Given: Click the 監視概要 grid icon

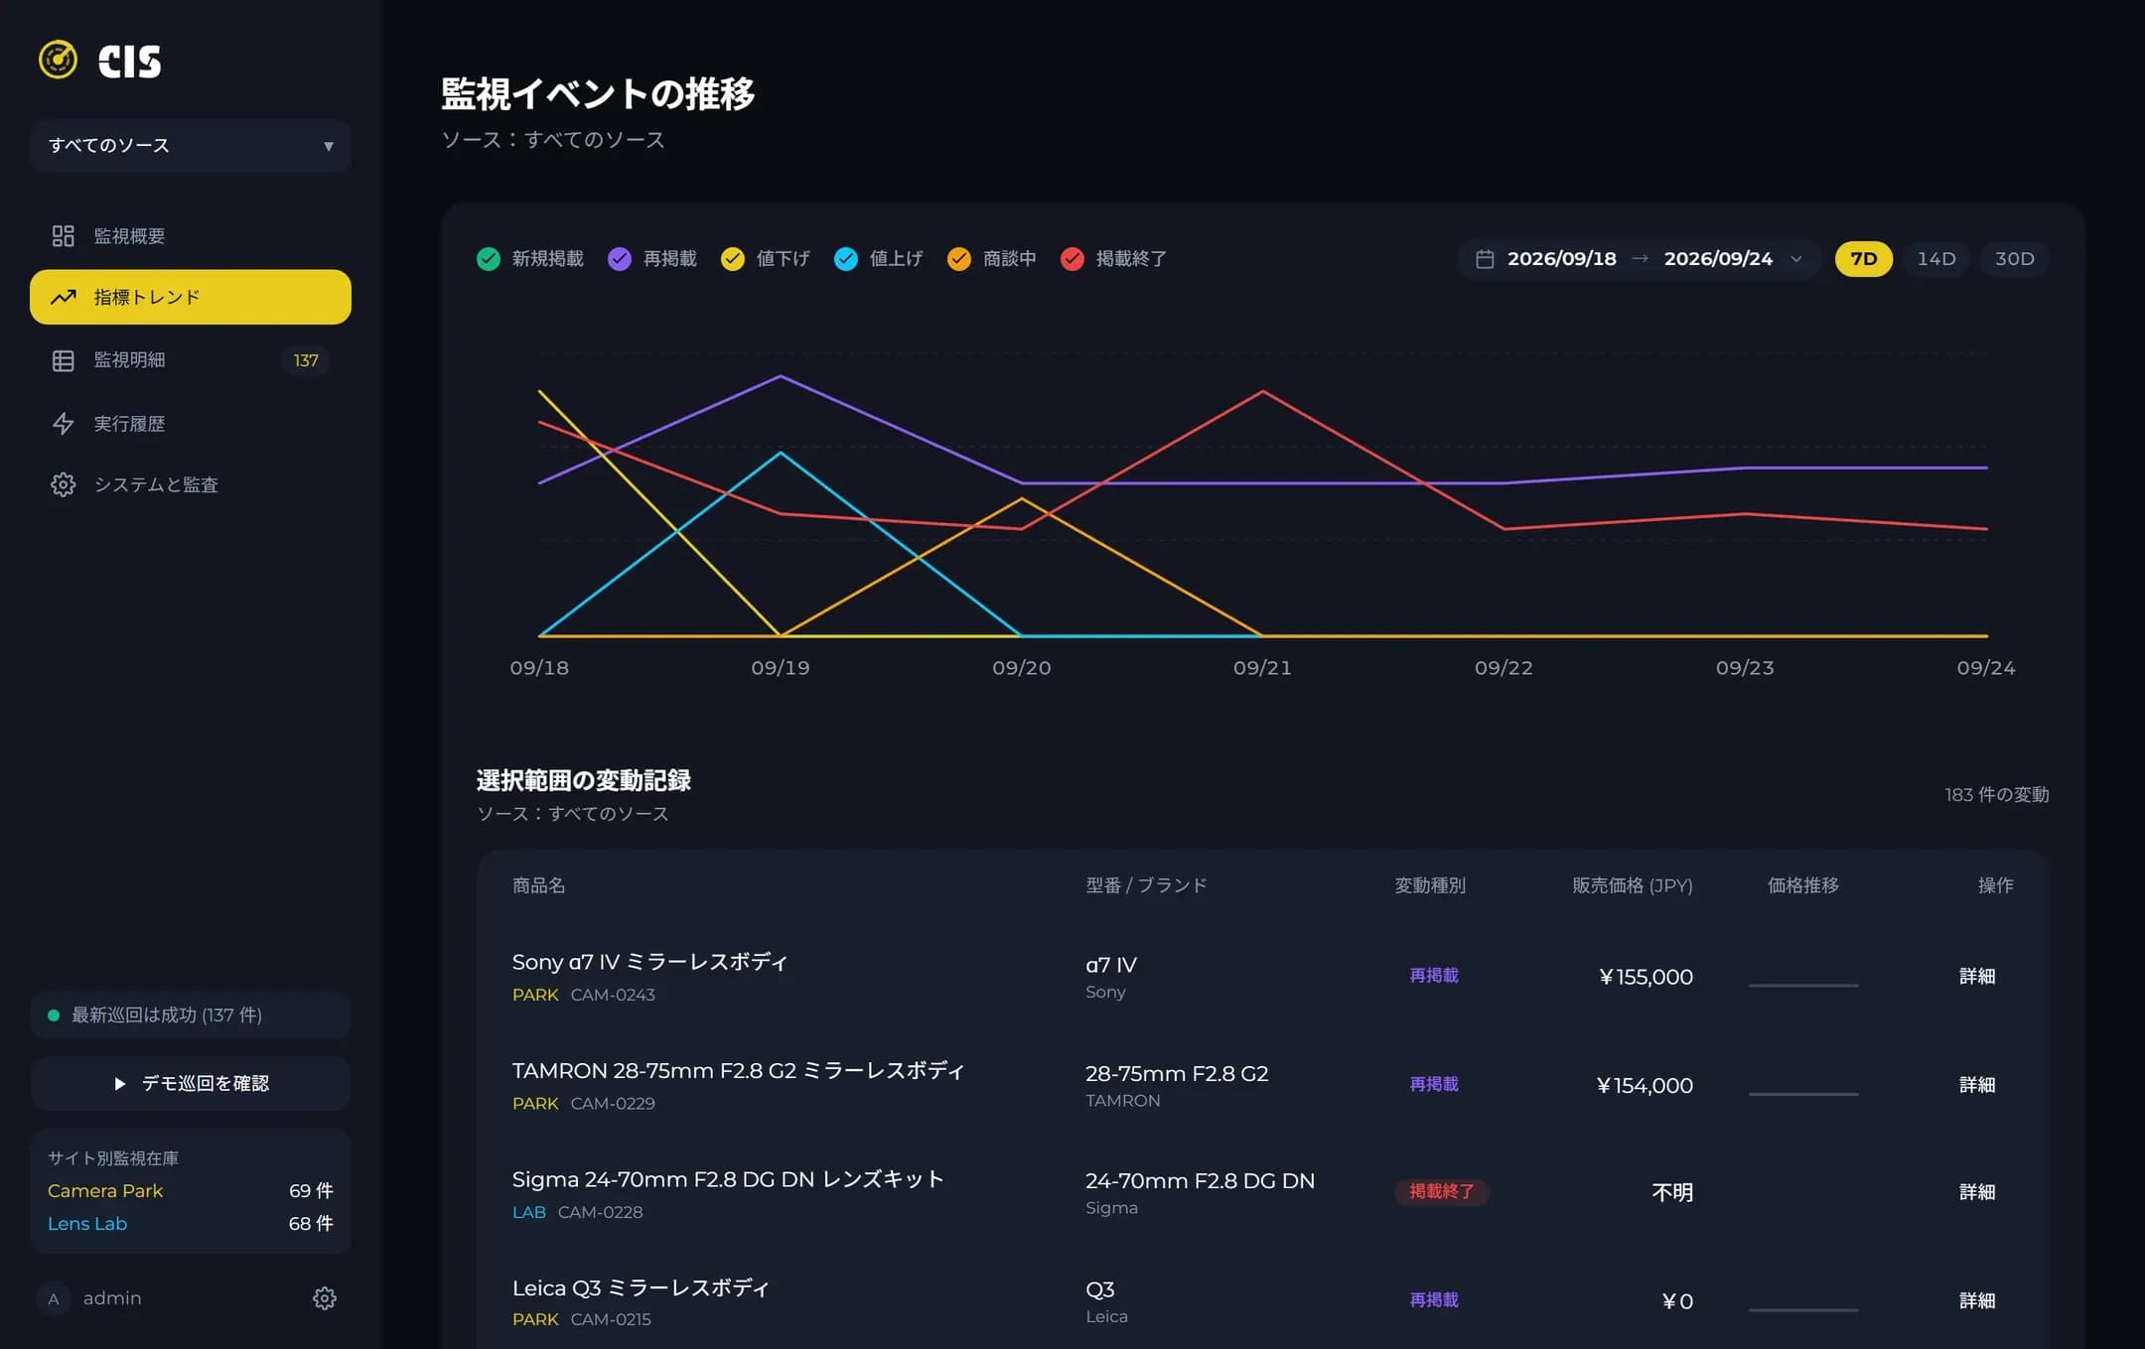Looking at the screenshot, I should (x=63, y=235).
